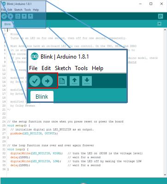Viewport: 167px width, 184px height.
Task: Click the small New sketch icon in the window toolbar
Action: point(18,16)
